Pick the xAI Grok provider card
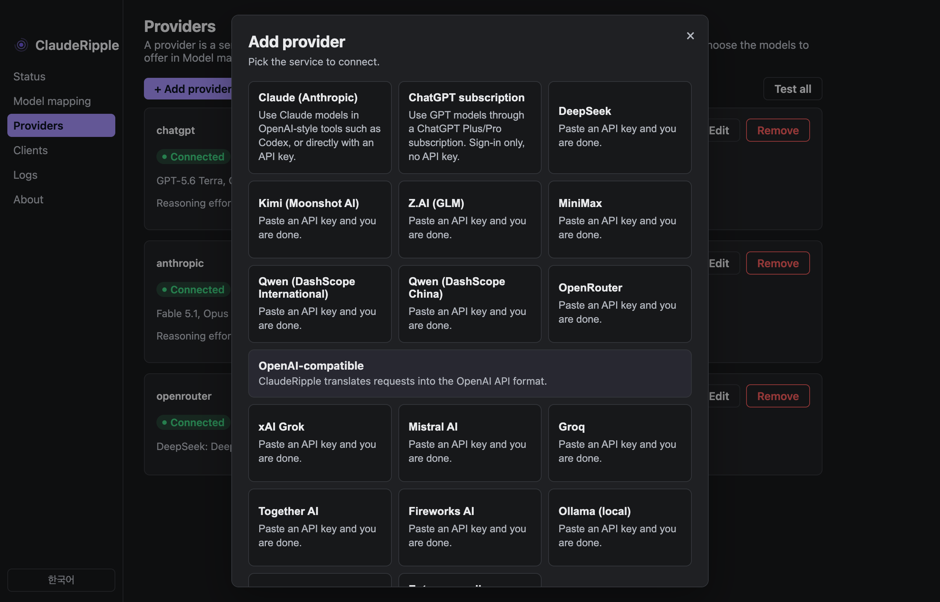This screenshot has height=602, width=940. point(319,443)
